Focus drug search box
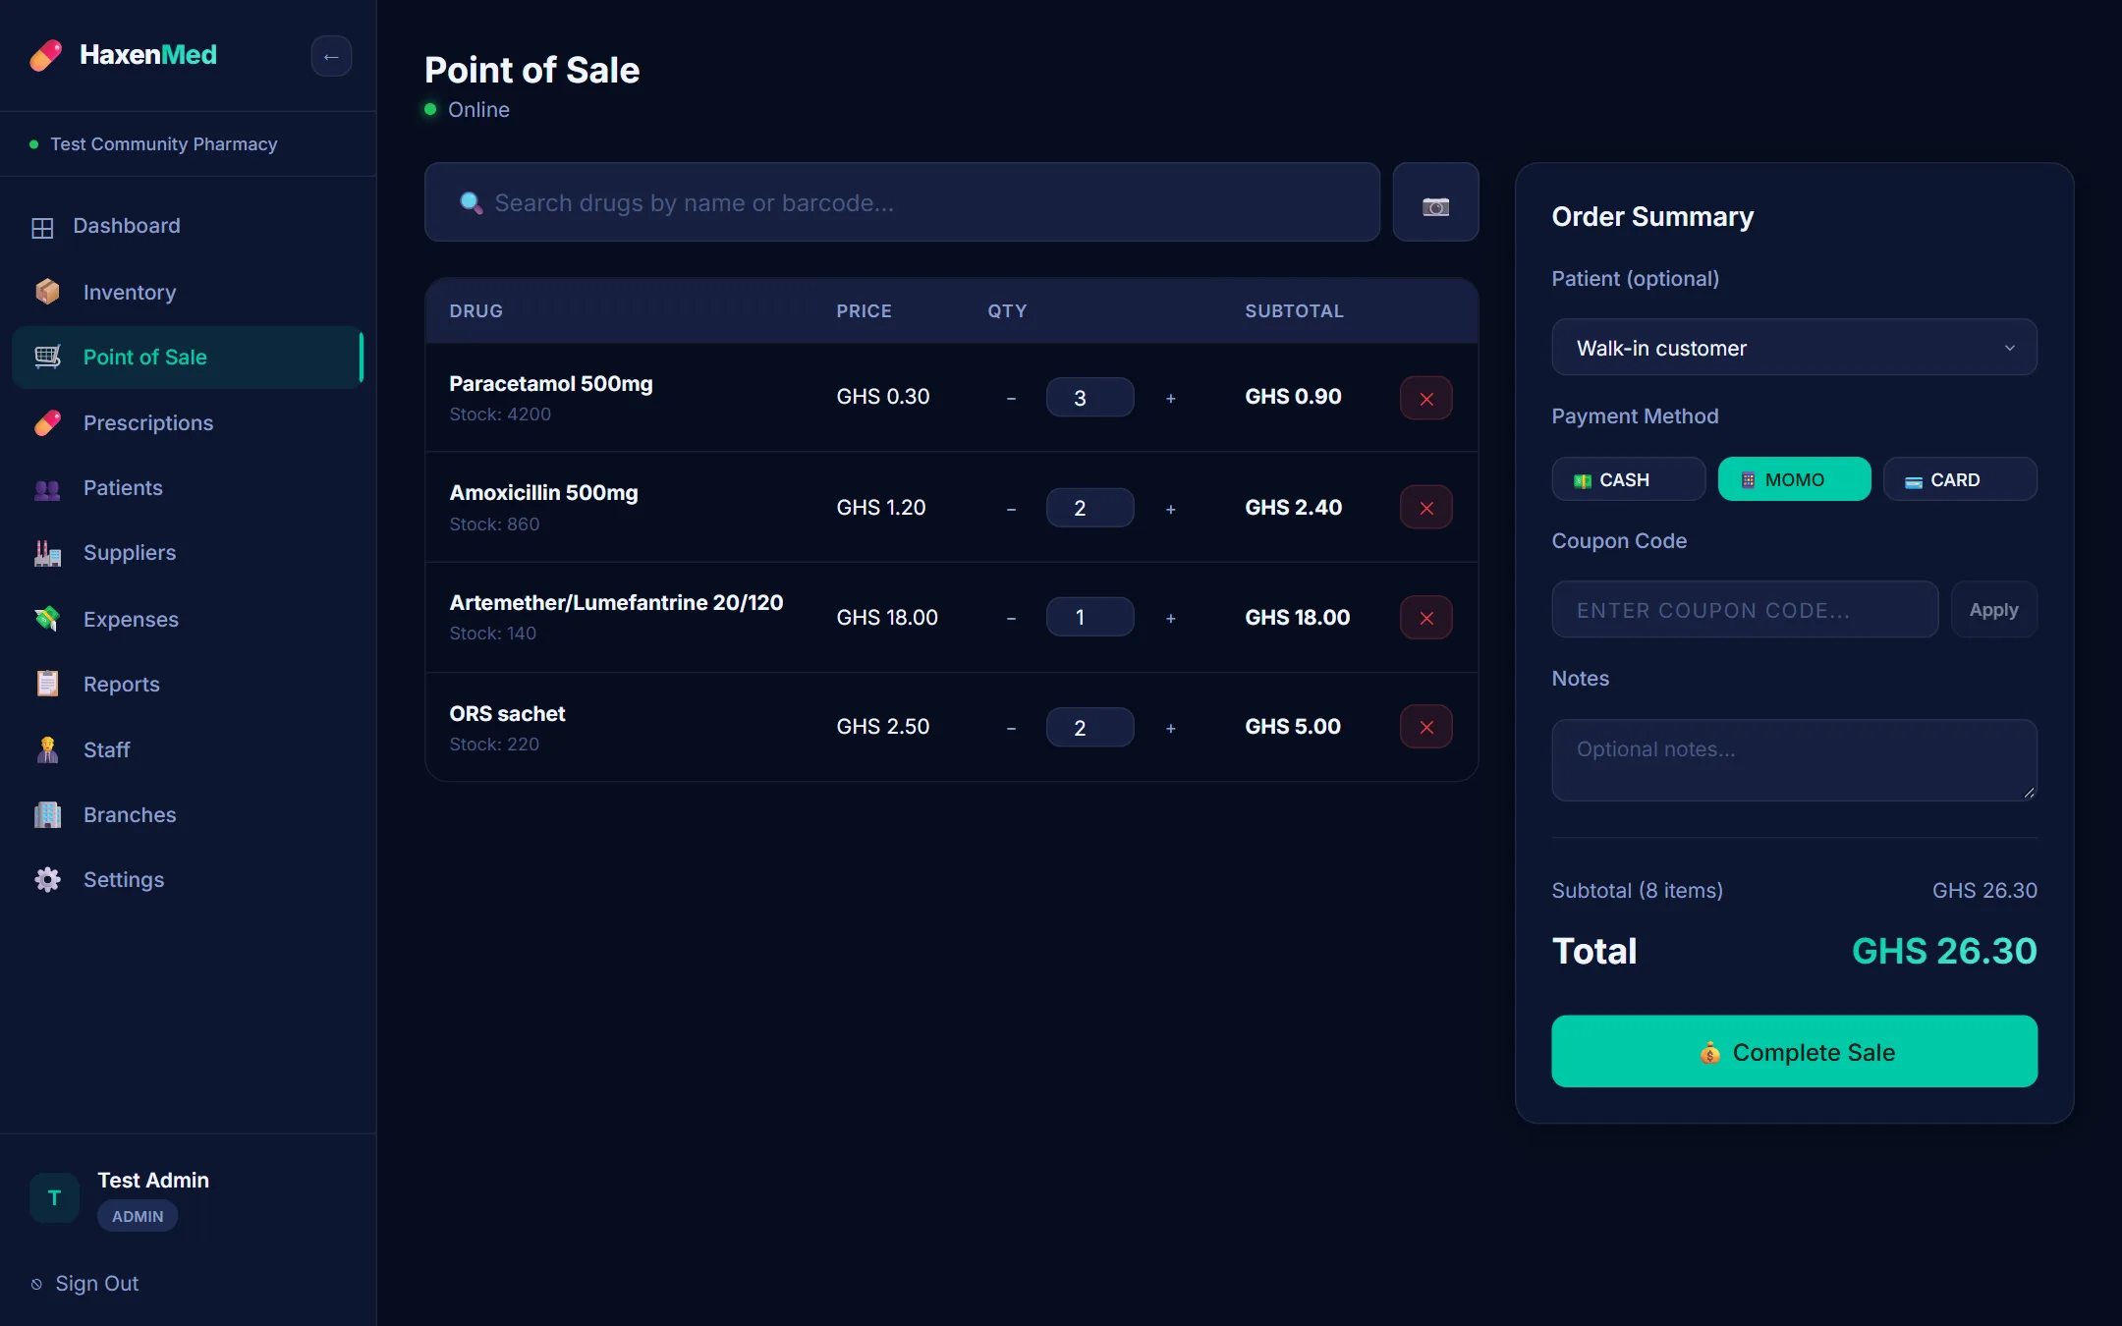 point(902,202)
